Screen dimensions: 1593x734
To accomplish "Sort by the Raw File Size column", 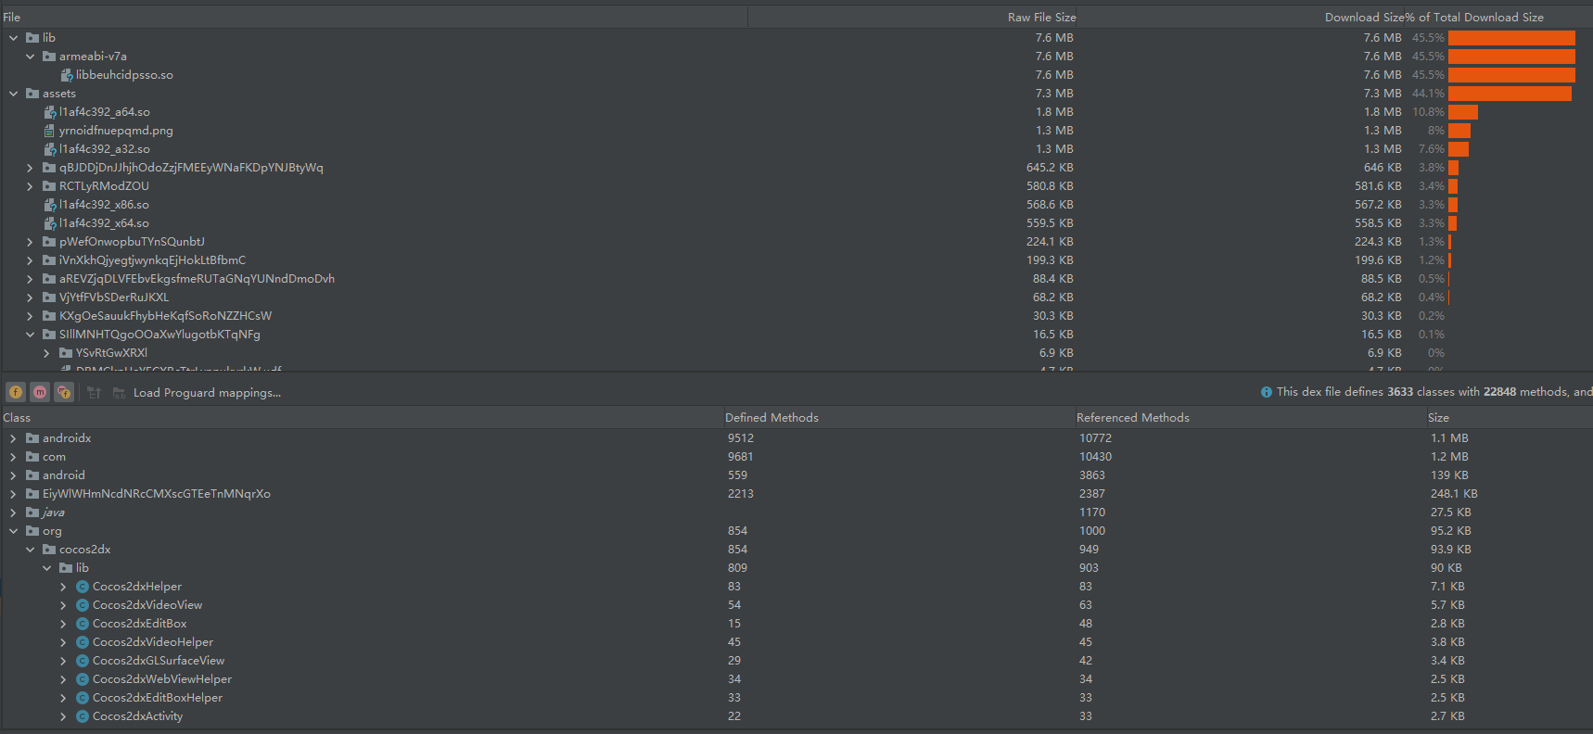I will 1041,18.
